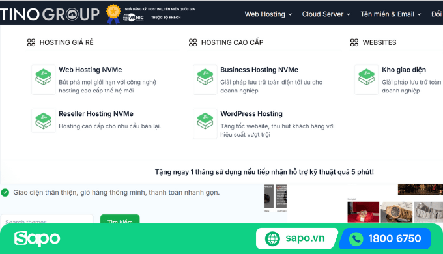Click the Tặng ngay 1 tháng promo text

click(x=264, y=172)
